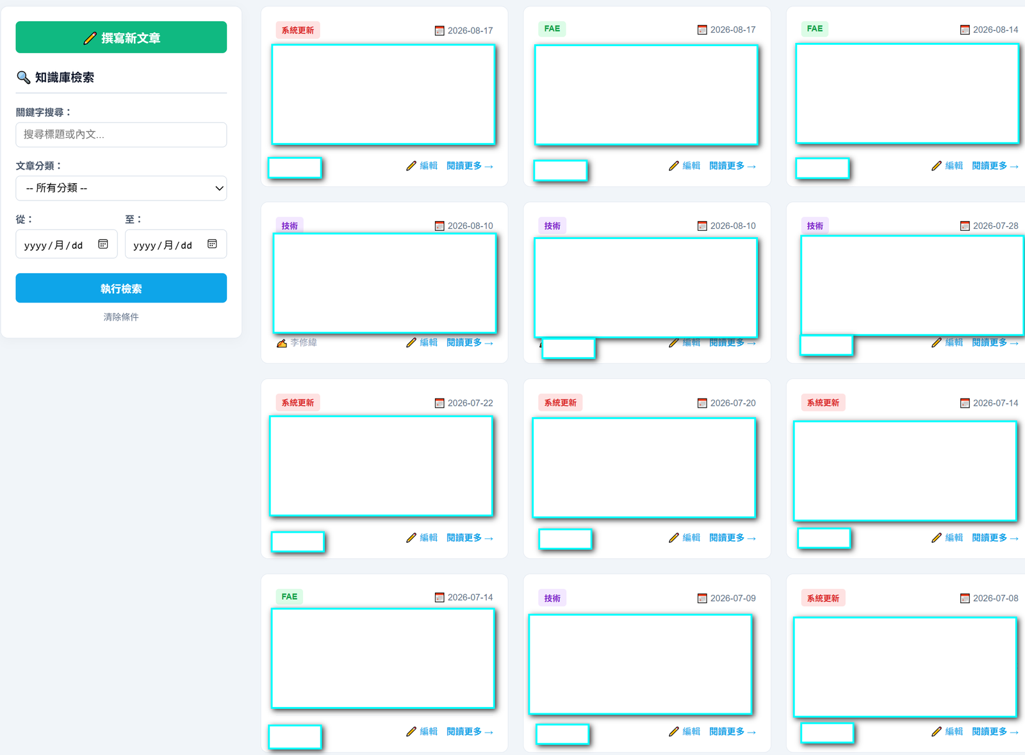Read more of article dated 2026-07-20

732,538
